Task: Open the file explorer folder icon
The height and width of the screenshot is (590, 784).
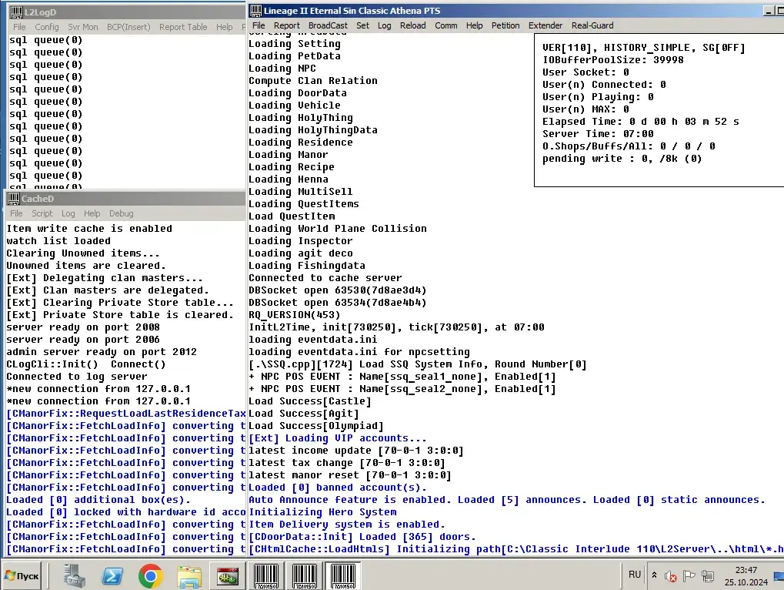Action: [x=189, y=576]
